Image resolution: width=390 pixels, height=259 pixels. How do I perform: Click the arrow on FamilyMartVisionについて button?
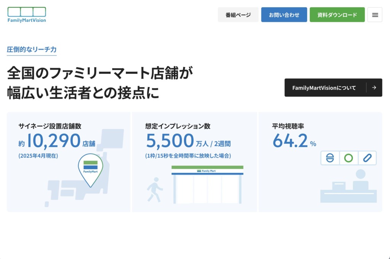tap(374, 87)
